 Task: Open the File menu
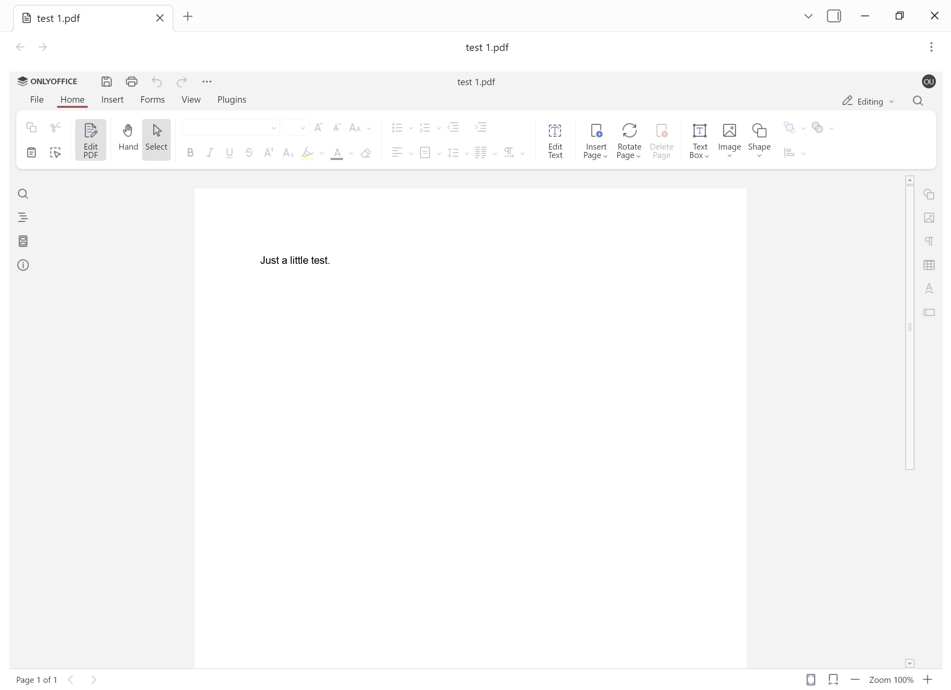(37, 100)
